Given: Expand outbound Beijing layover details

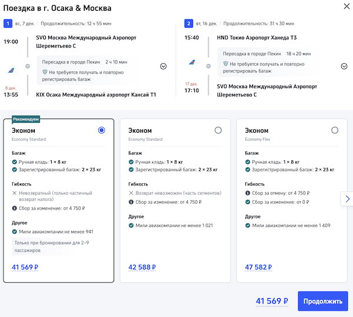Looking at the screenshot, I should (164, 66).
